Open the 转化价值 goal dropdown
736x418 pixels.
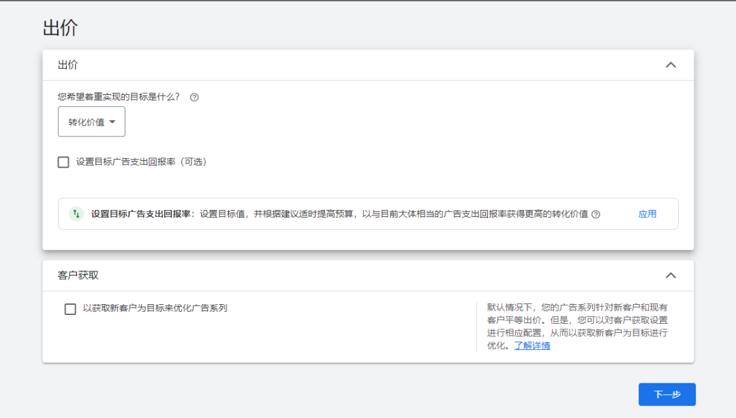pyautogui.click(x=91, y=121)
